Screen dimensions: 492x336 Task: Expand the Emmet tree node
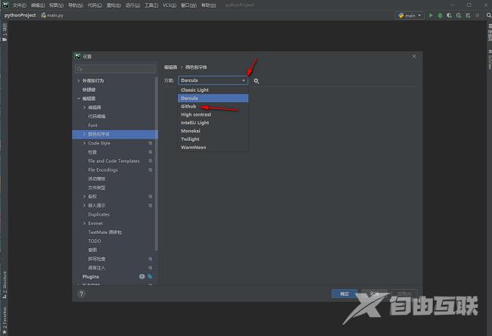click(84, 223)
